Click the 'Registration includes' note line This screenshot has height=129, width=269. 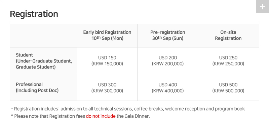tap(128, 109)
